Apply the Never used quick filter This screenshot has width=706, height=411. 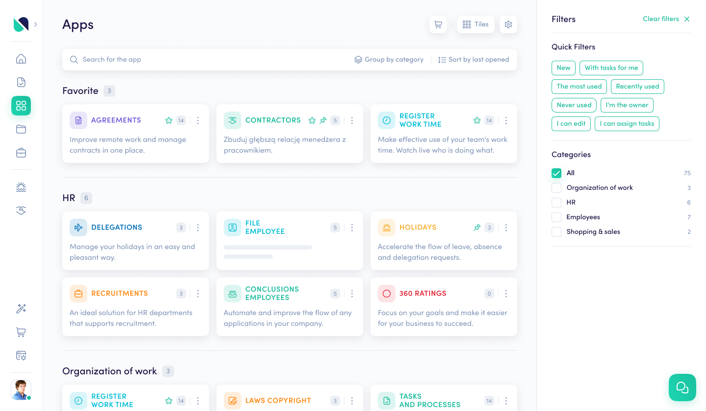574,105
